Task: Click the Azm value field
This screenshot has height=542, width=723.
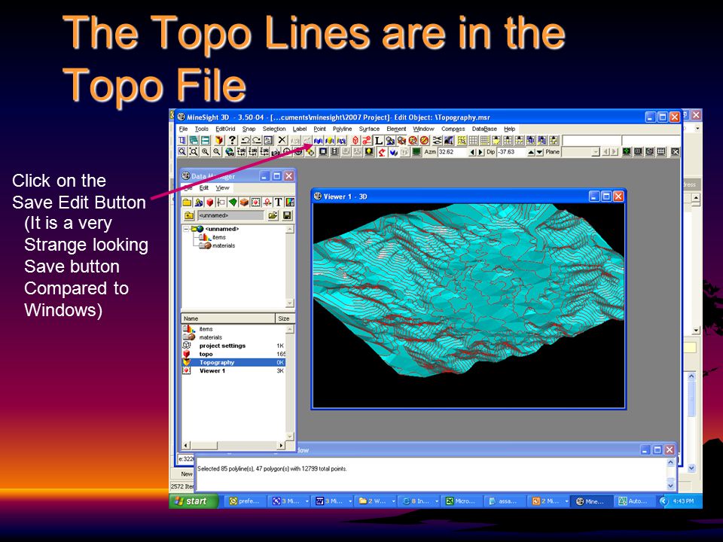Action: tap(453, 151)
